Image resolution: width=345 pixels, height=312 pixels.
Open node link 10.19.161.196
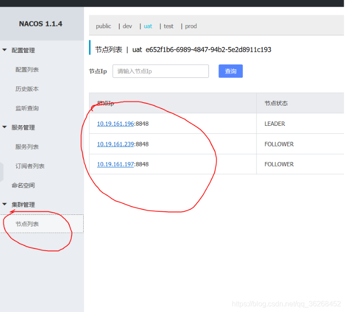[x=115, y=124]
